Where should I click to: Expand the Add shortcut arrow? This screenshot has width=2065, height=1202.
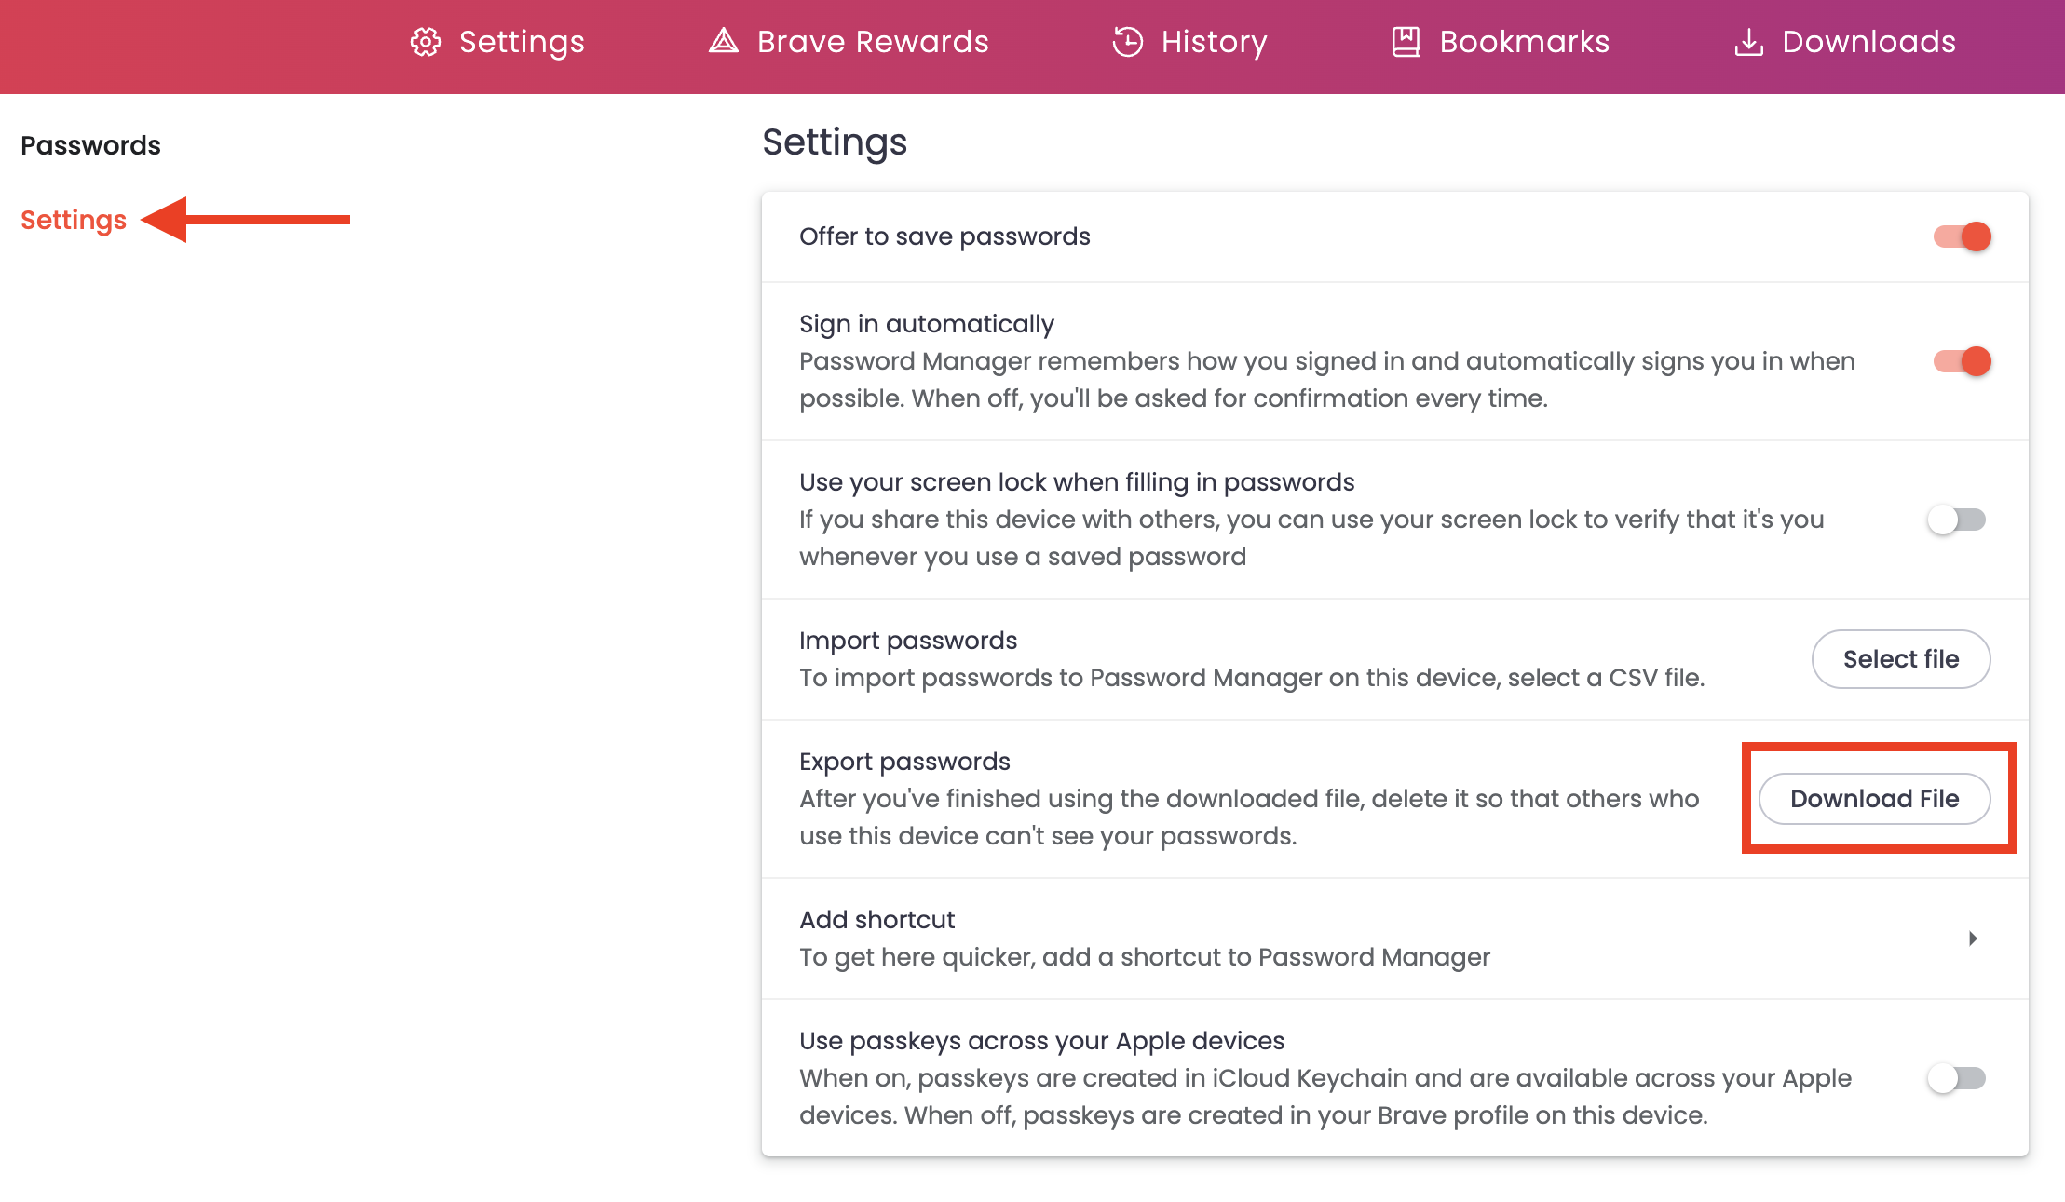click(1973, 939)
